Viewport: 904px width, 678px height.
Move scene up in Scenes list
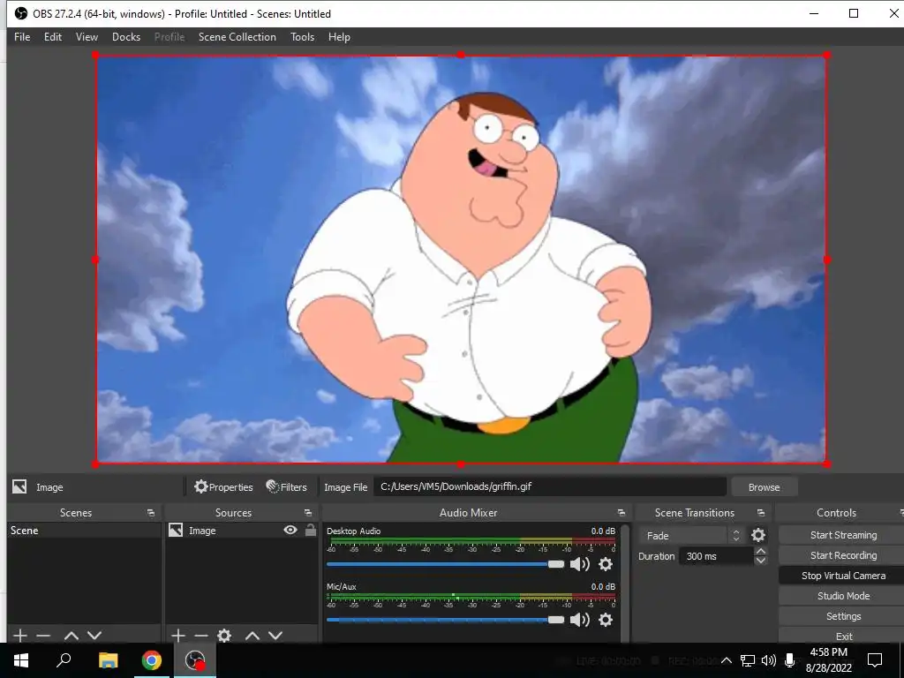tap(72, 636)
